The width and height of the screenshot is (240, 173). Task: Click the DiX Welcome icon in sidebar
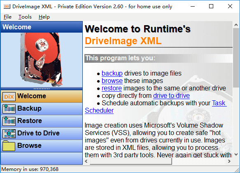click(9, 97)
